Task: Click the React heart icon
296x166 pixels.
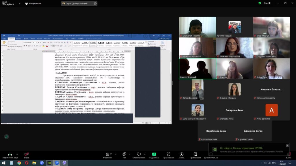Action: (x=139, y=154)
